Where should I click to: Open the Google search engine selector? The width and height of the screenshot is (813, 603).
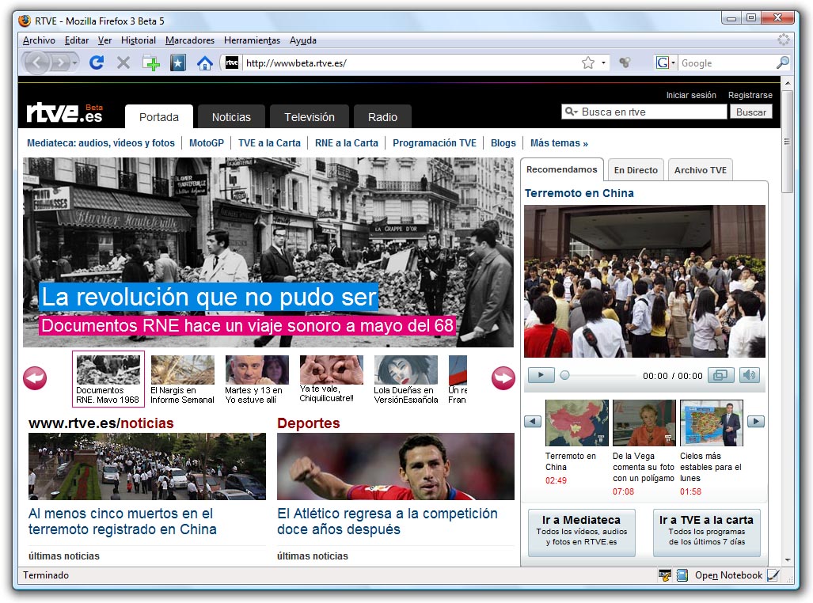pyautogui.click(x=666, y=63)
